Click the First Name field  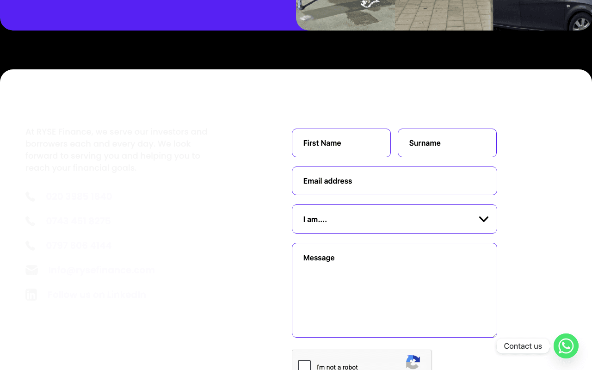tap(341, 143)
